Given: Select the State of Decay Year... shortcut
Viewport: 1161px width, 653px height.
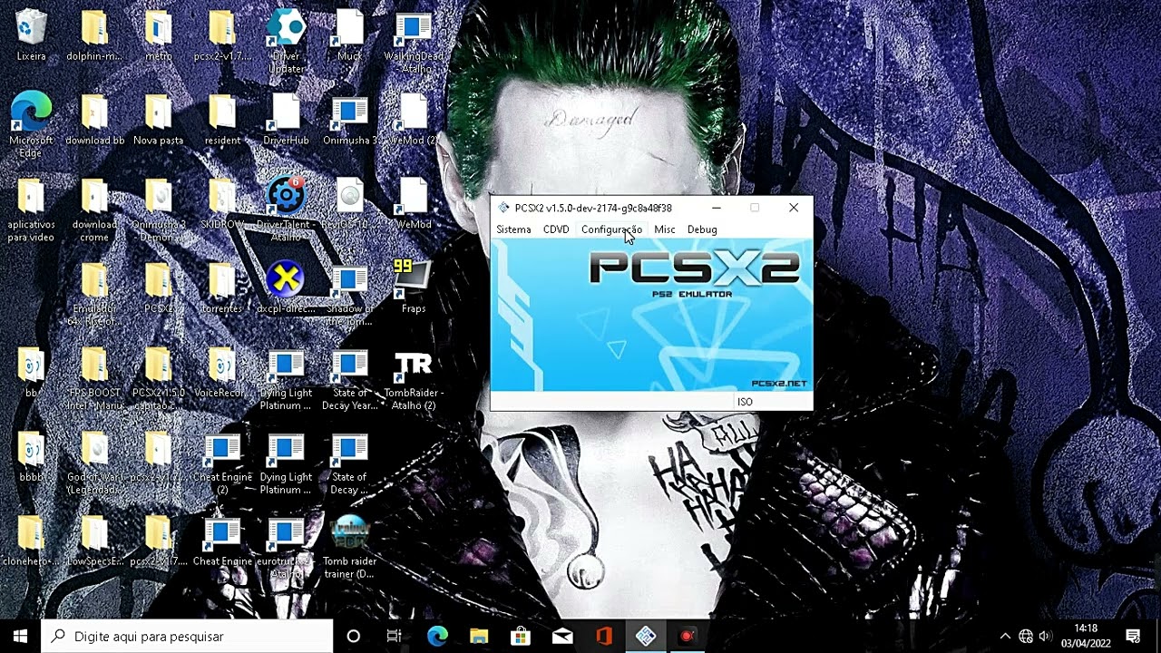Looking at the screenshot, I should [349, 378].
